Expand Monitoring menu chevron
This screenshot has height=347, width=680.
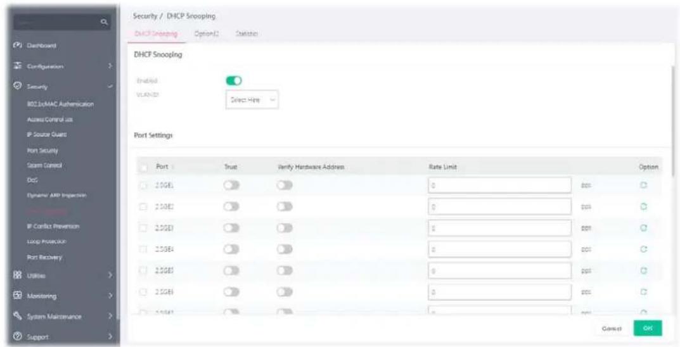tap(110, 296)
